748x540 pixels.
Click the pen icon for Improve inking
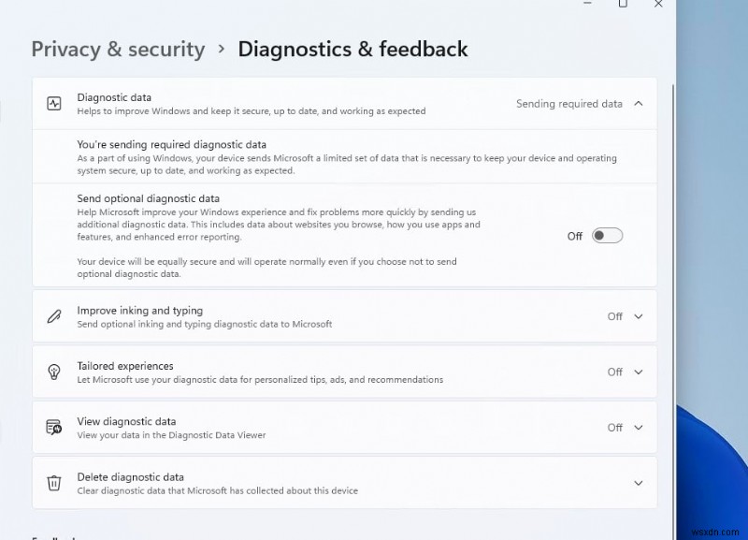54,316
